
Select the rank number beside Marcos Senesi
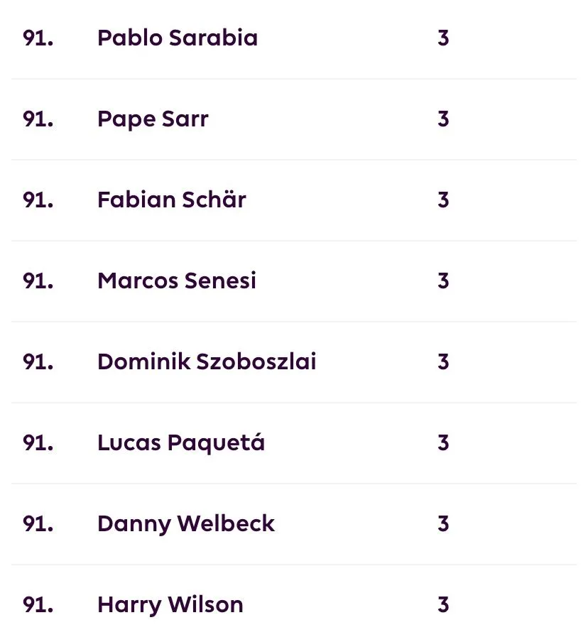tap(38, 281)
